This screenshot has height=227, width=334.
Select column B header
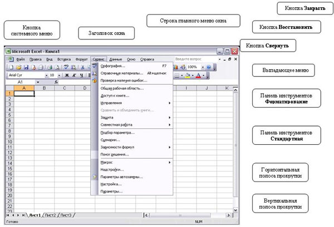tap(45, 88)
